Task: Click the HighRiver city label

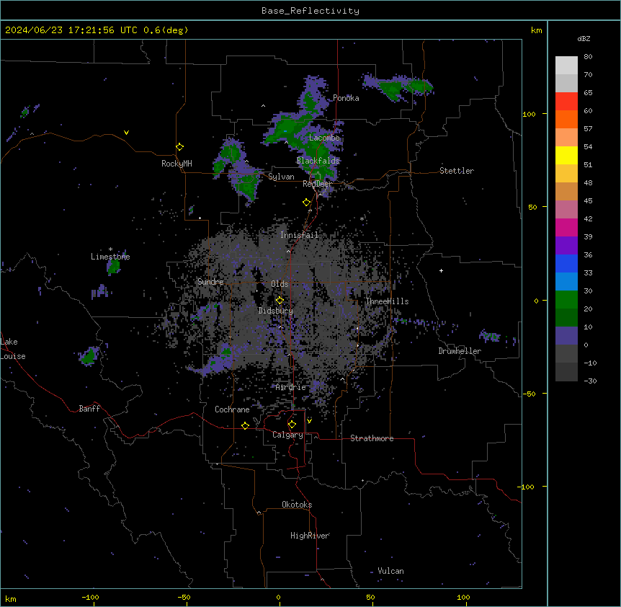Action: [x=310, y=536]
